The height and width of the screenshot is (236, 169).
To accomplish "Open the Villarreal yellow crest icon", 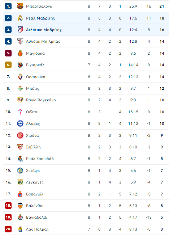I will pyautogui.click(x=20, y=65).
